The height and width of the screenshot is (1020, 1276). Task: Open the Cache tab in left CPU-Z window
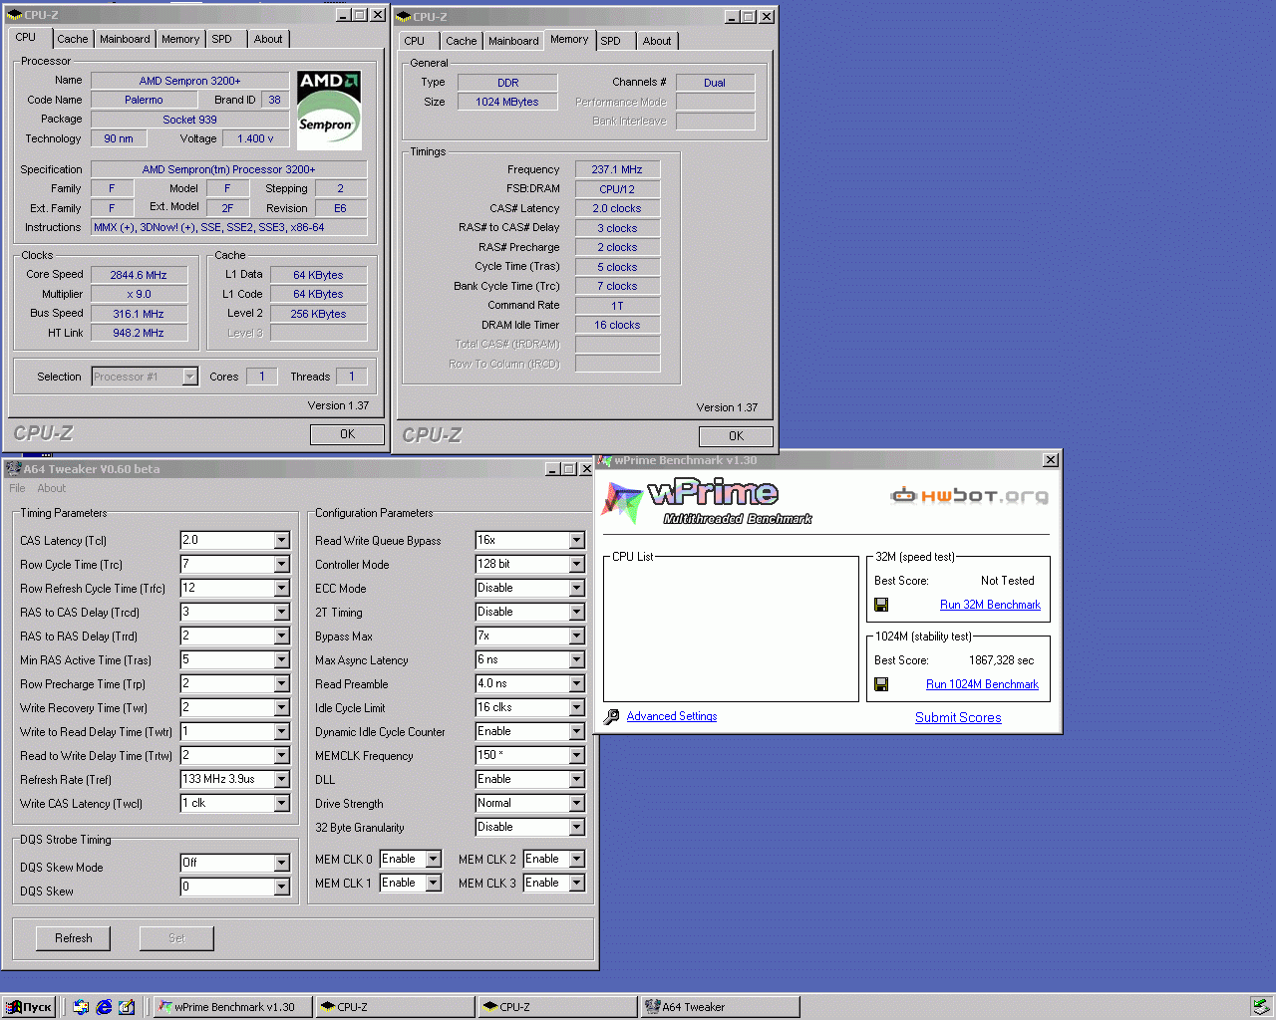point(72,39)
